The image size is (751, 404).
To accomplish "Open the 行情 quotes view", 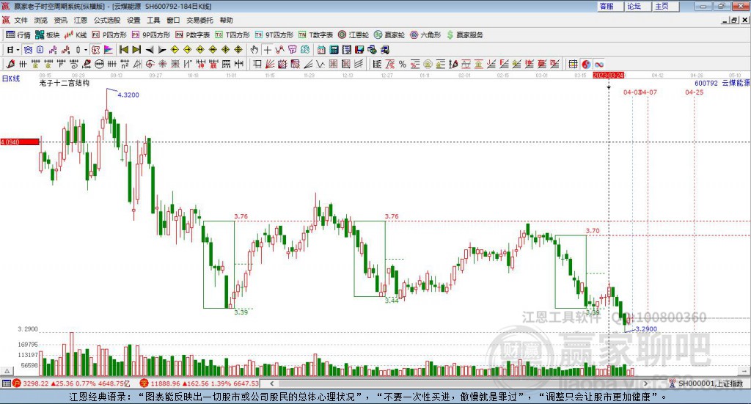I will (18, 35).
